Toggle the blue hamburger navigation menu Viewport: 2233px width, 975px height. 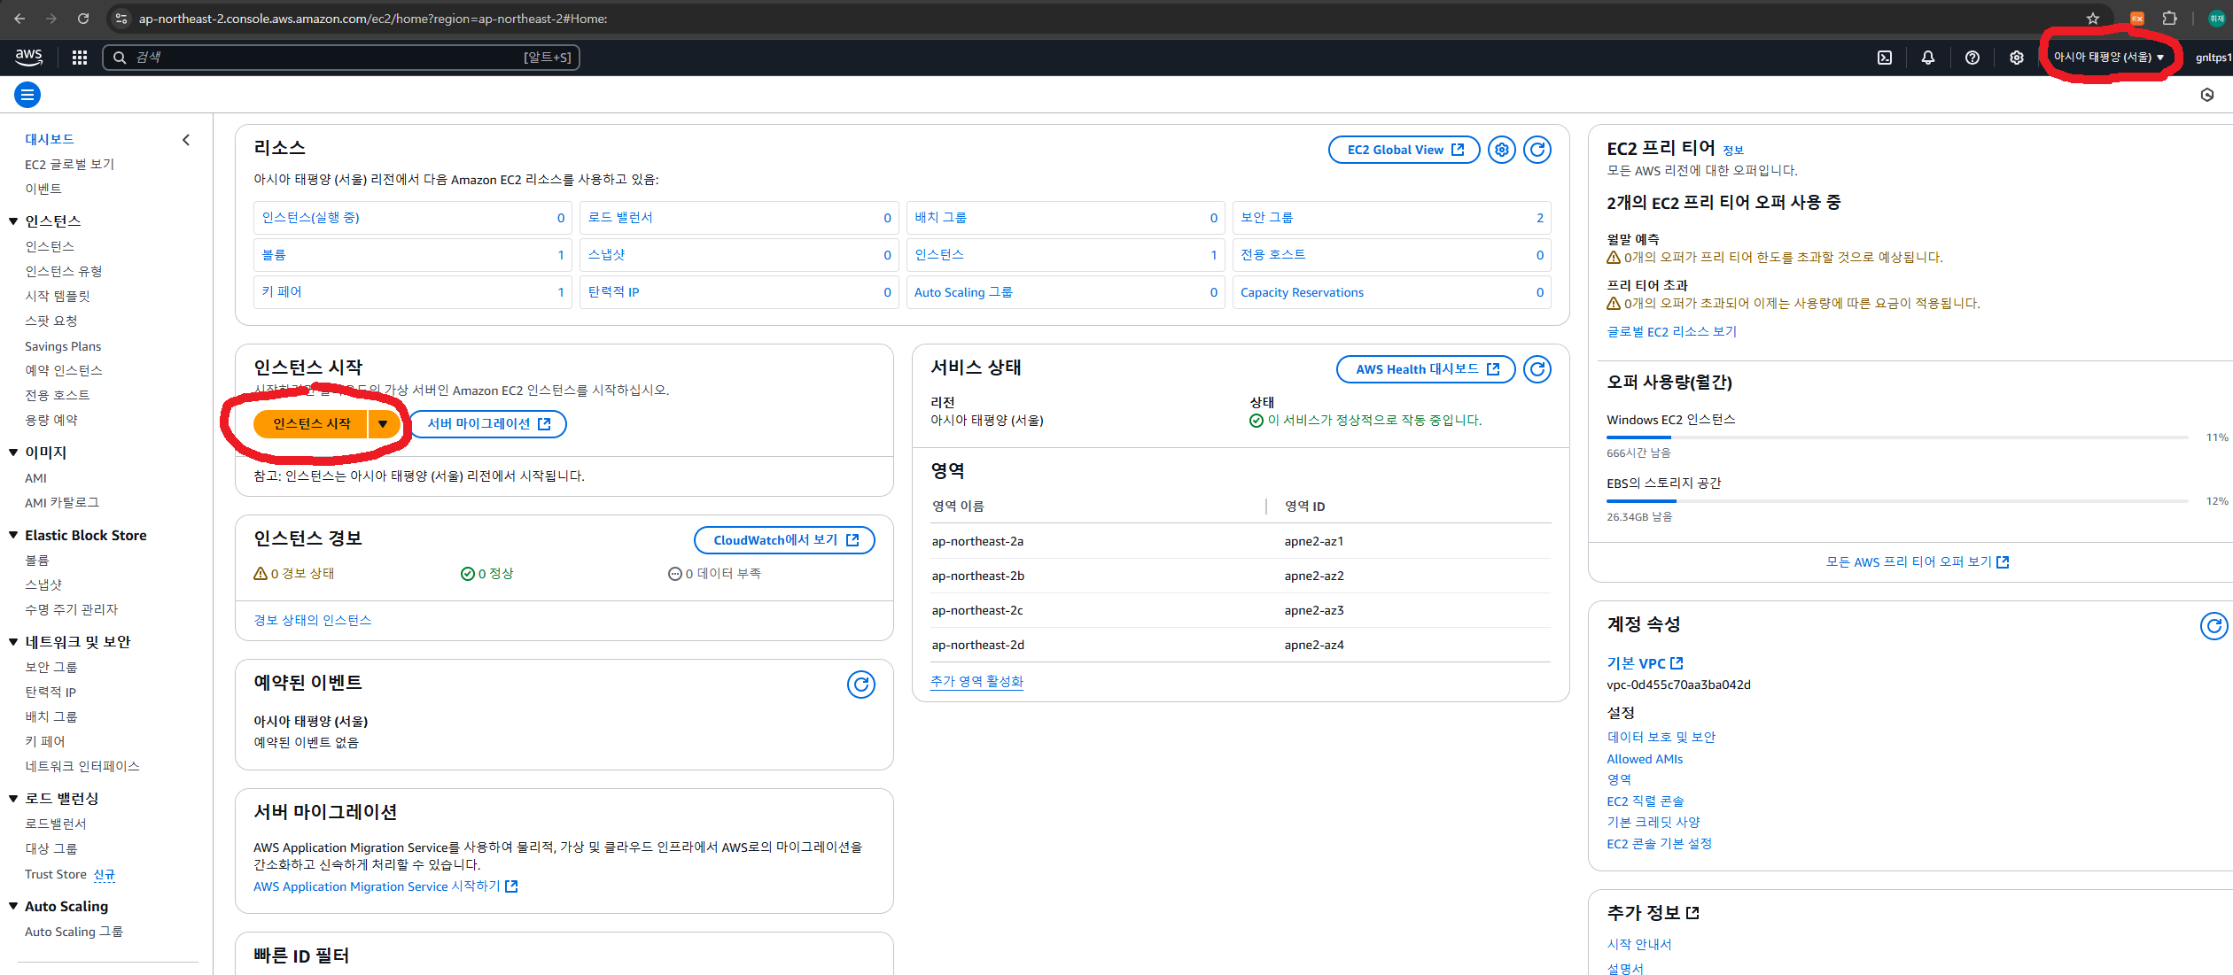[x=27, y=95]
